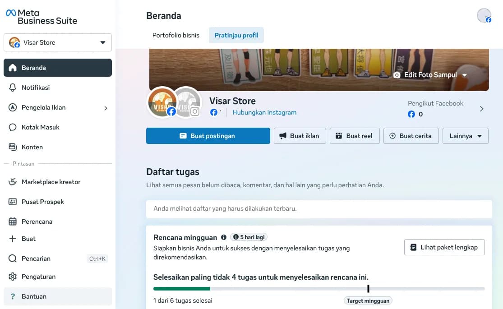
Task: Click the Buat cerita button
Action: [x=411, y=136]
